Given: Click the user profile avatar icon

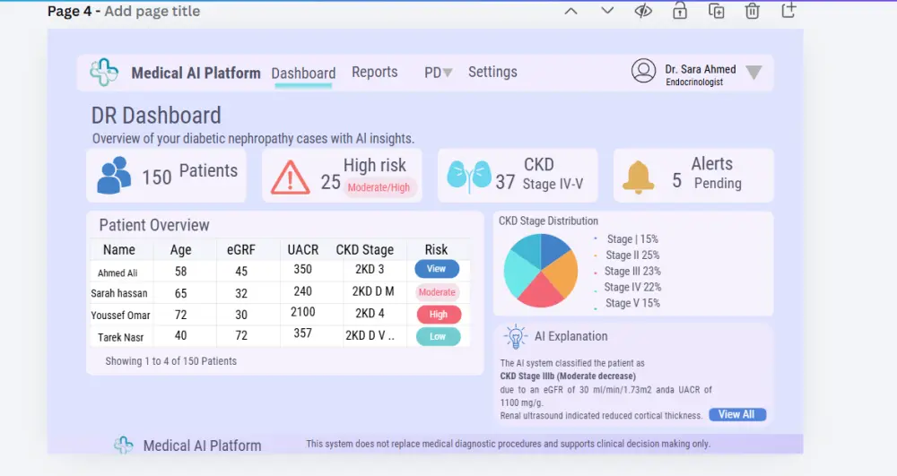Looking at the screenshot, I should [643, 71].
